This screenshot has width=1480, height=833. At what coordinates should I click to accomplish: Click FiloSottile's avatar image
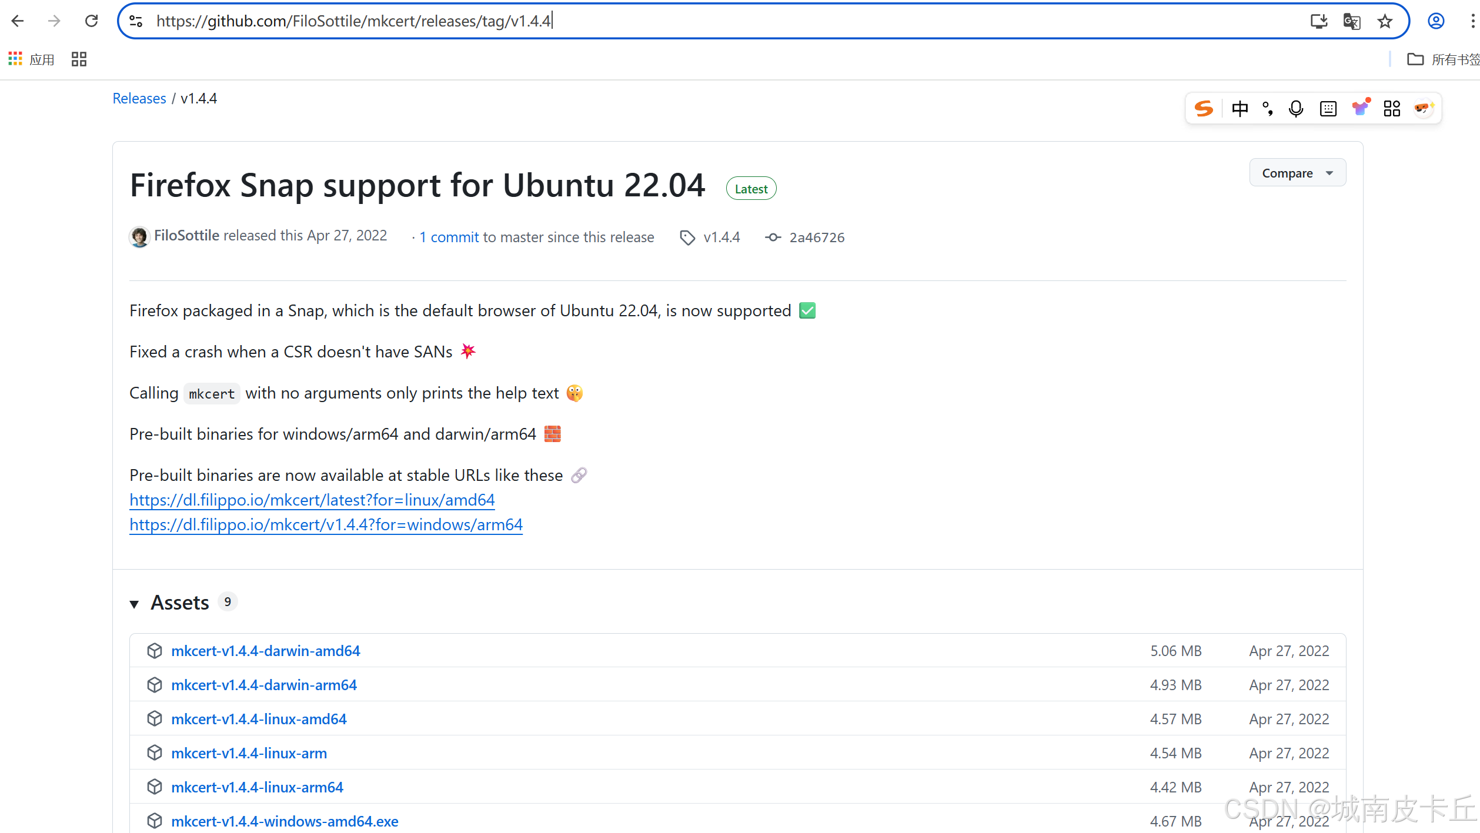[139, 237]
